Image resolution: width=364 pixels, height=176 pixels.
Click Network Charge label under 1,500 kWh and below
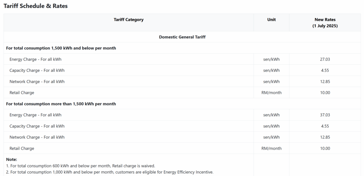coord(37,81)
